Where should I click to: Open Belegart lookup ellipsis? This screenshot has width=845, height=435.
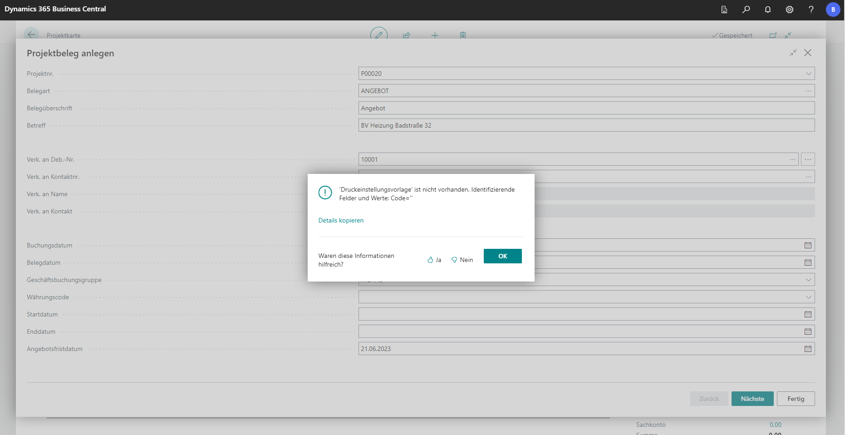pyautogui.click(x=808, y=91)
